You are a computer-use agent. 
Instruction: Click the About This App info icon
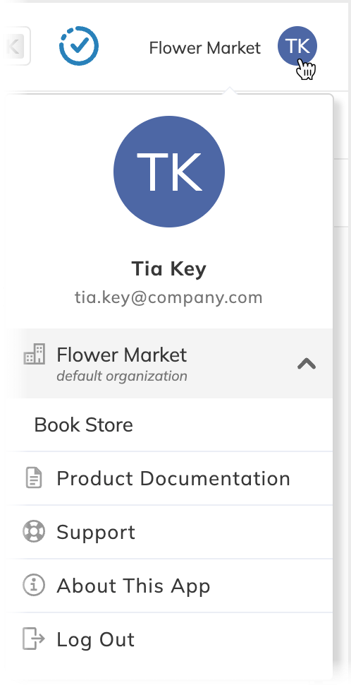34,586
